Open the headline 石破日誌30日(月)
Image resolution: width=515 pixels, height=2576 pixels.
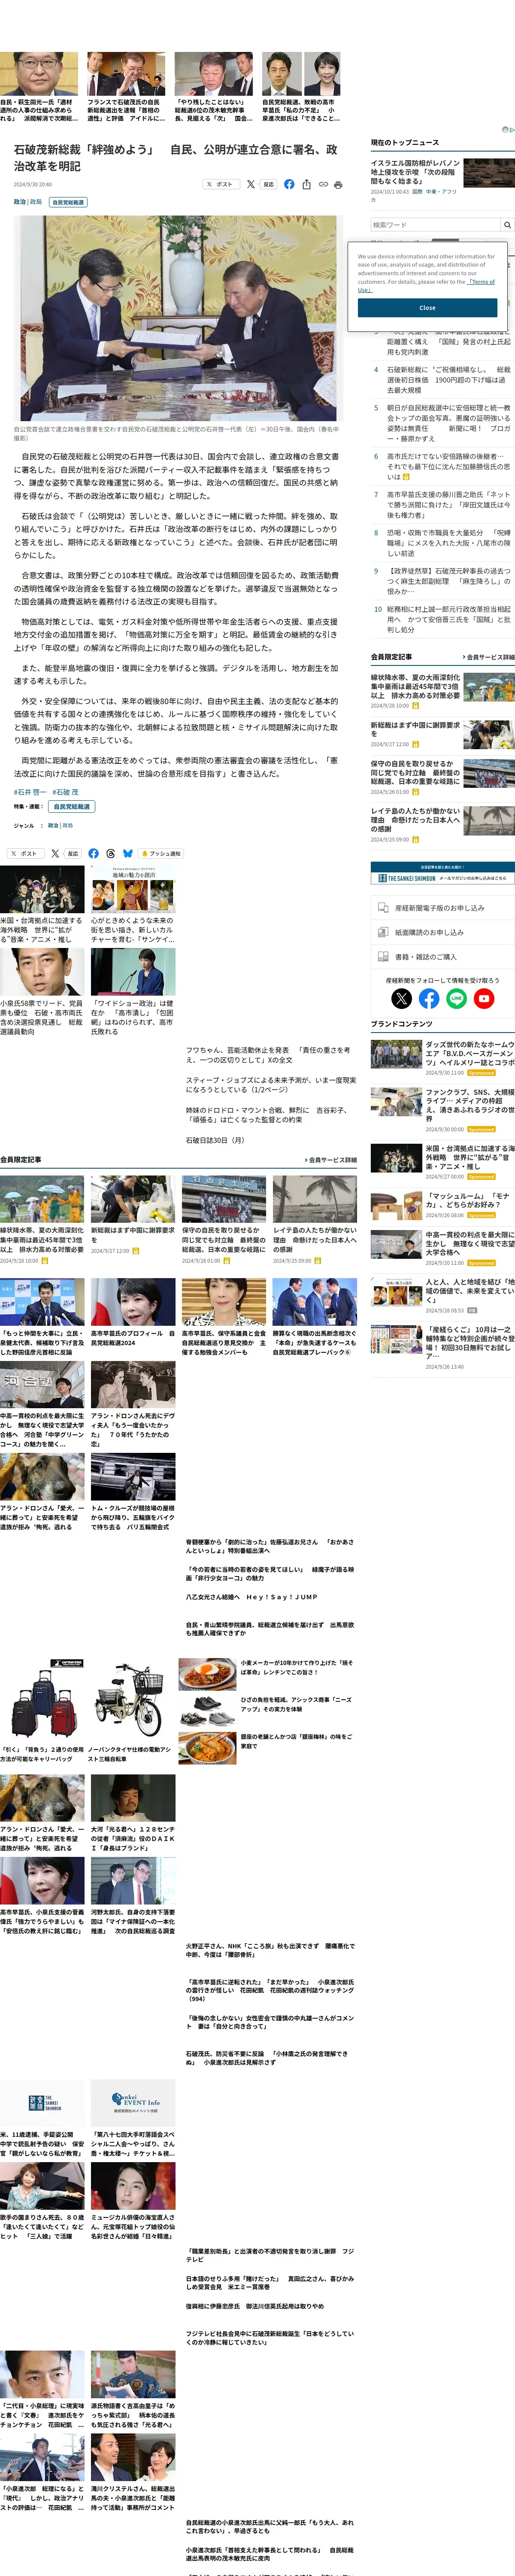[215, 1140]
